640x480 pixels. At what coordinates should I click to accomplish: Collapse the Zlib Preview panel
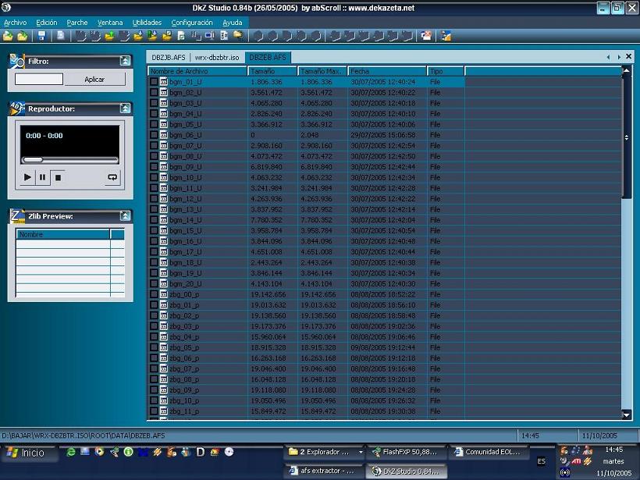126,216
